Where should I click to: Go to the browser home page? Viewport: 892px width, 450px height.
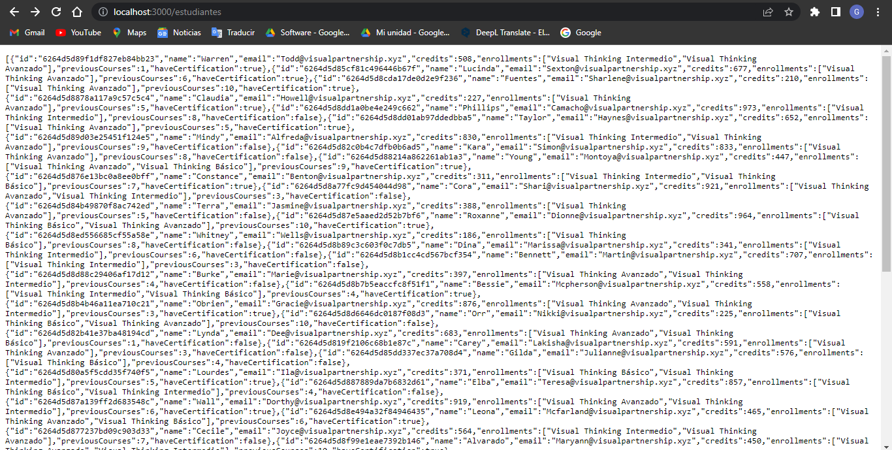pos(77,12)
